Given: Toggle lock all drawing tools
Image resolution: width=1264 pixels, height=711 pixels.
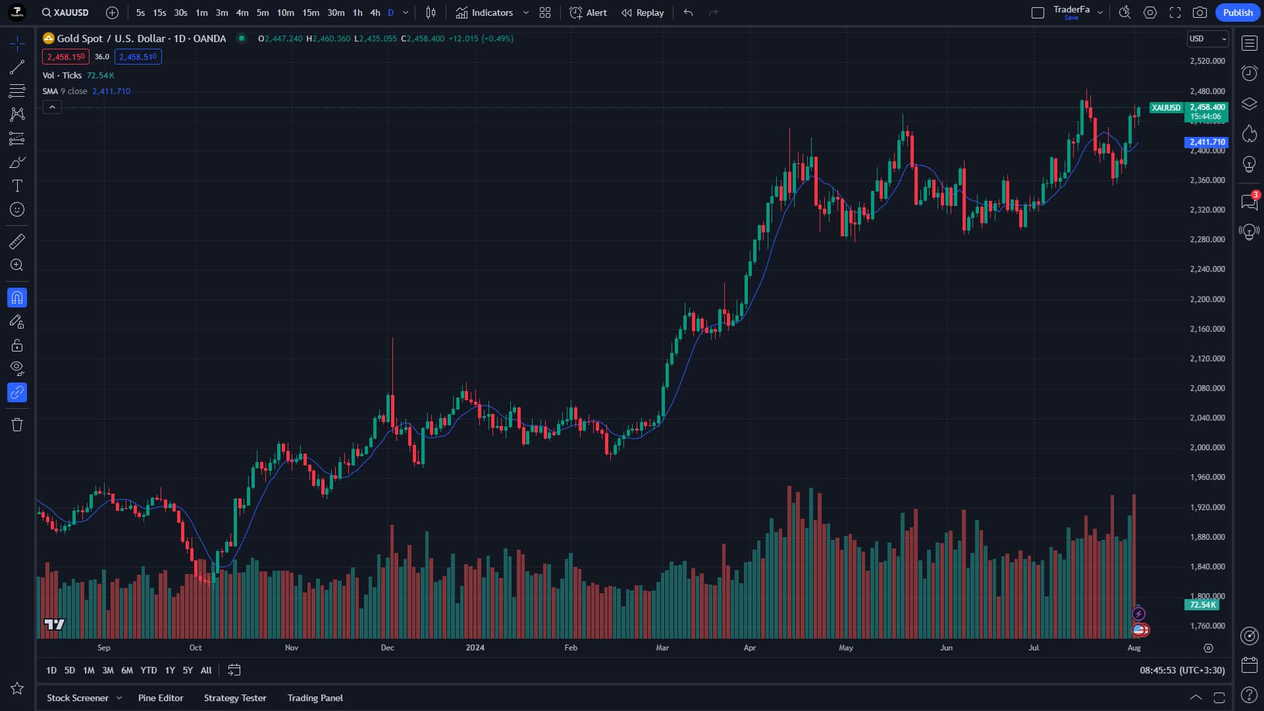Looking at the screenshot, I should 17,345.
